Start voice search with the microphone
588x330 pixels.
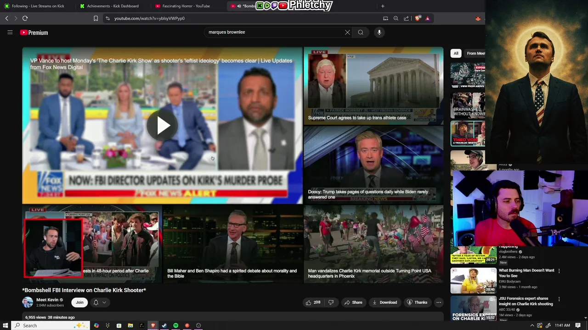[x=379, y=32]
